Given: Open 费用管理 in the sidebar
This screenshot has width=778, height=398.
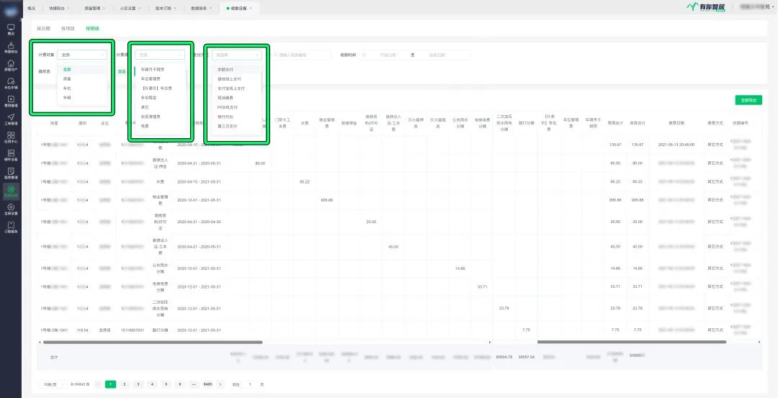Looking at the screenshot, I should tap(10, 101).
